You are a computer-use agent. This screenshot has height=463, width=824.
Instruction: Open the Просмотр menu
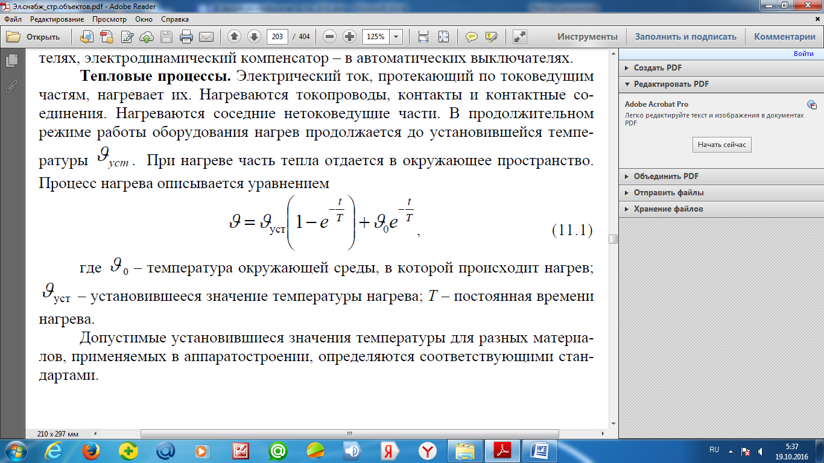pos(109,19)
